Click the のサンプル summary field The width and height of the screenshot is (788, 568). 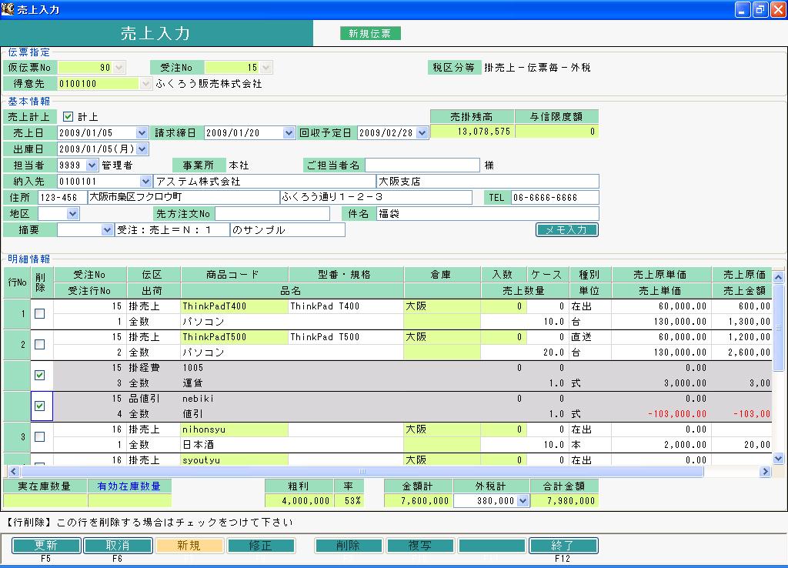tap(288, 229)
